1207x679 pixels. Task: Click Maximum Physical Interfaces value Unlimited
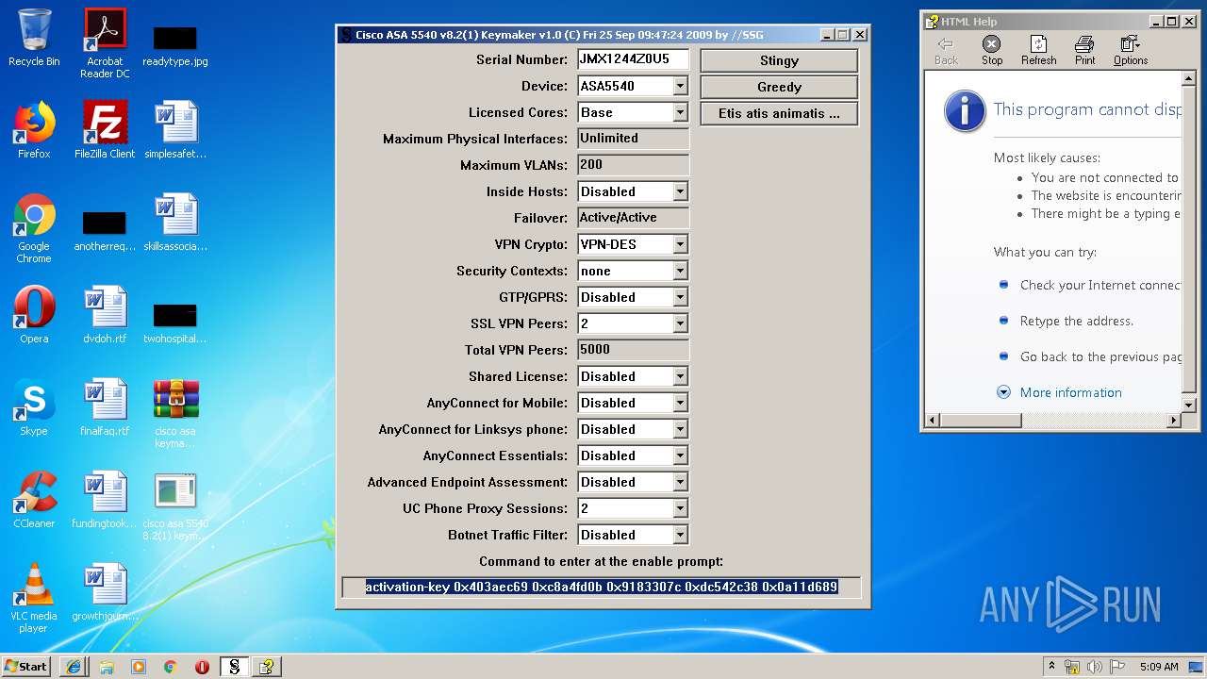pos(633,139)
